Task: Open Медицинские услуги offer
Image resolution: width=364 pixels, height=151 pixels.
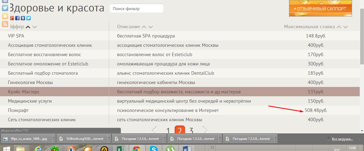Action: [30, 101]
